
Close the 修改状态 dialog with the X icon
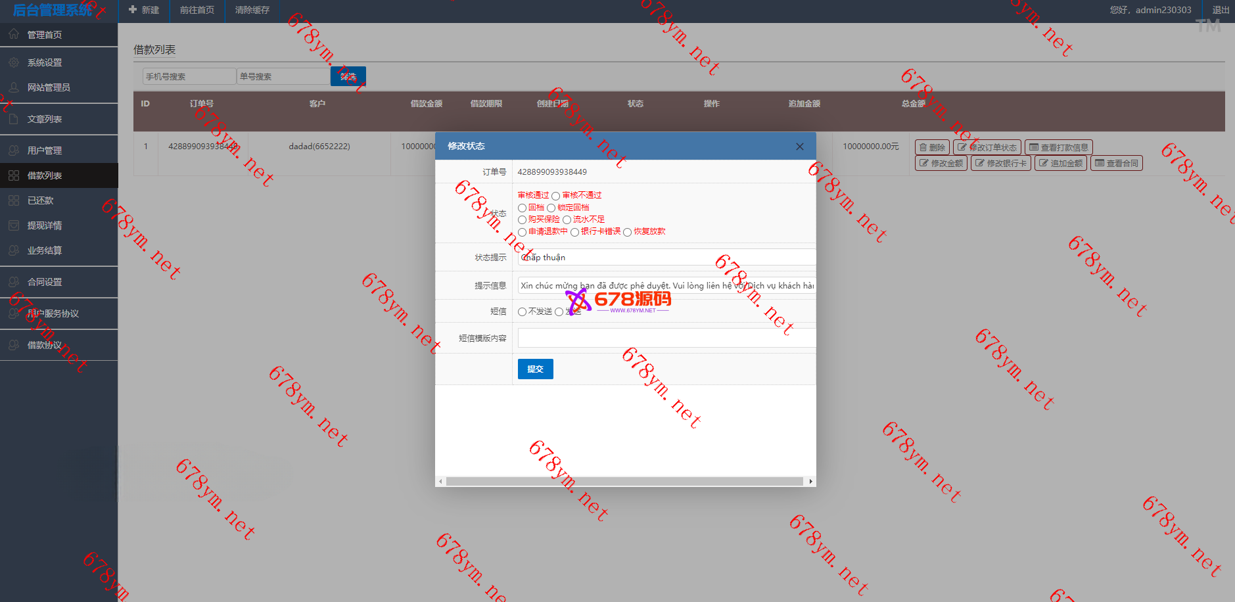tap(799, 147)
